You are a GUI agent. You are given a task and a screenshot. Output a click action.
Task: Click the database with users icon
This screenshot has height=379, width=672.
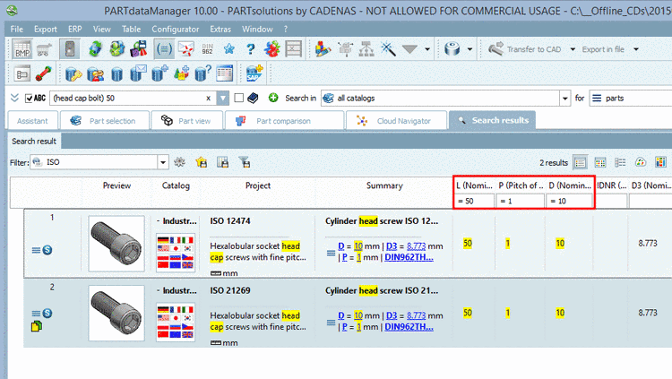(x=95, y=73)
